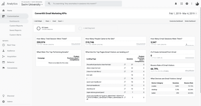Expand the Share dropdown

[x=48, y=21]
